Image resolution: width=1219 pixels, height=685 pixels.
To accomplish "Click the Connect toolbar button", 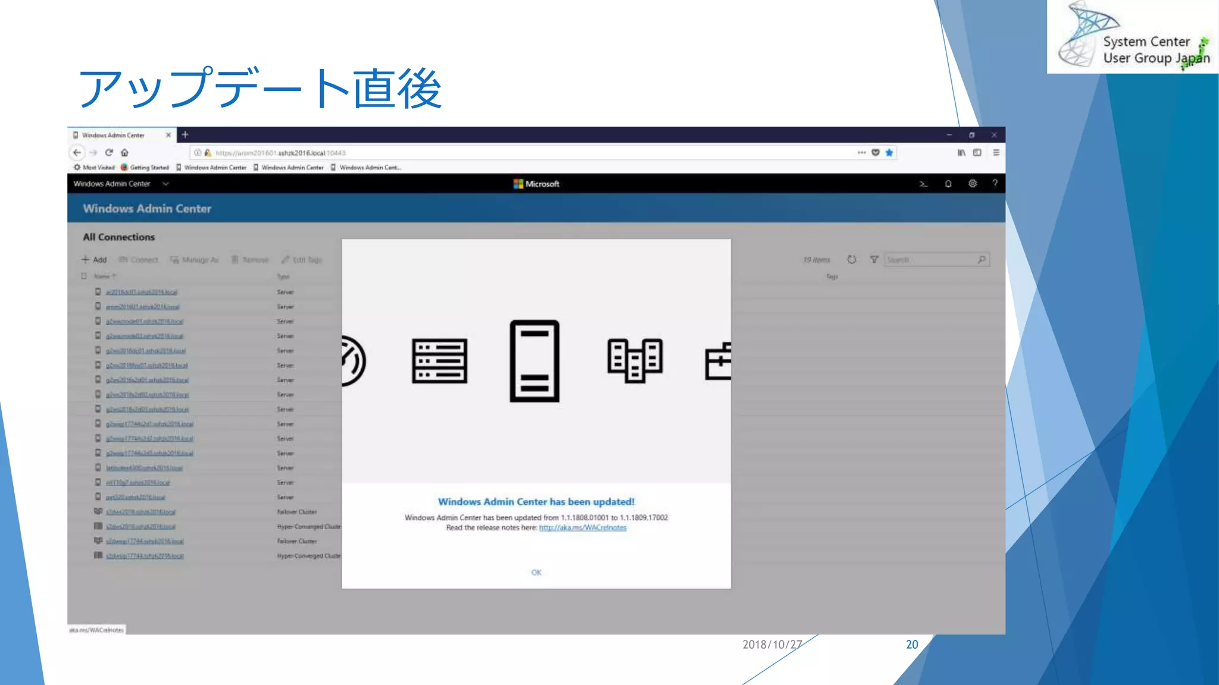I will point(138,260).
